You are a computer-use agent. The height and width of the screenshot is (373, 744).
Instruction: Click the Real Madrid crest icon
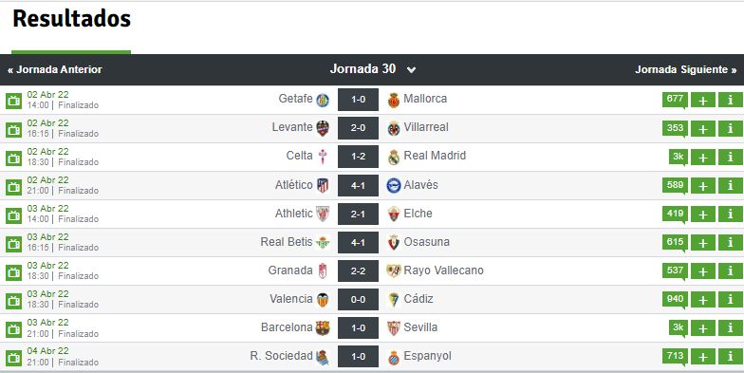pyautogui.click(x=393, y=157)
